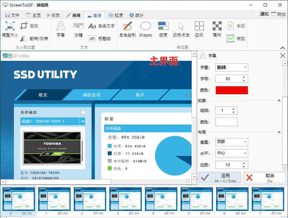Screen dimensions: 288x218
Task: Select the 自由绘制 free drawing tool
Action: (x=127, y=29)
